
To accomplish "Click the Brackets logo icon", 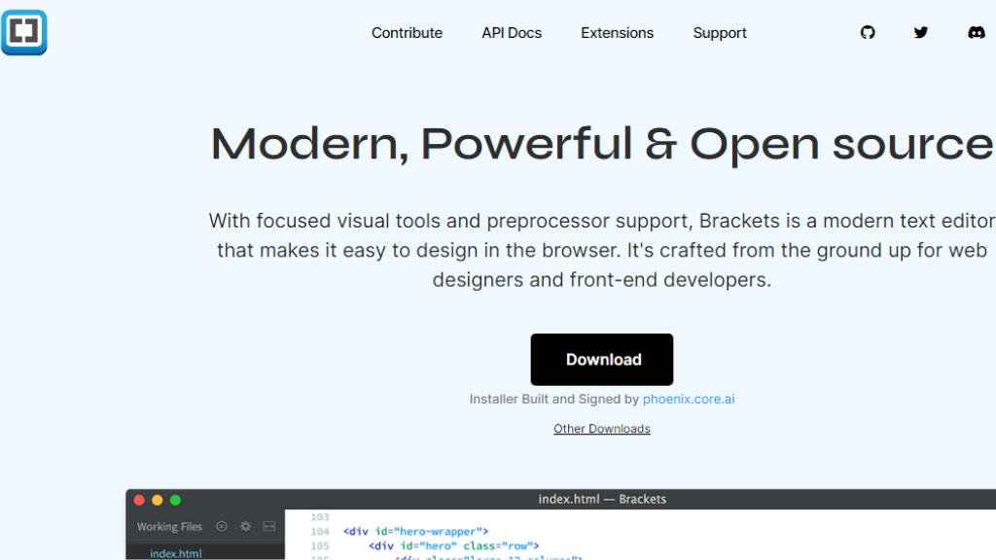I will 24,32.
